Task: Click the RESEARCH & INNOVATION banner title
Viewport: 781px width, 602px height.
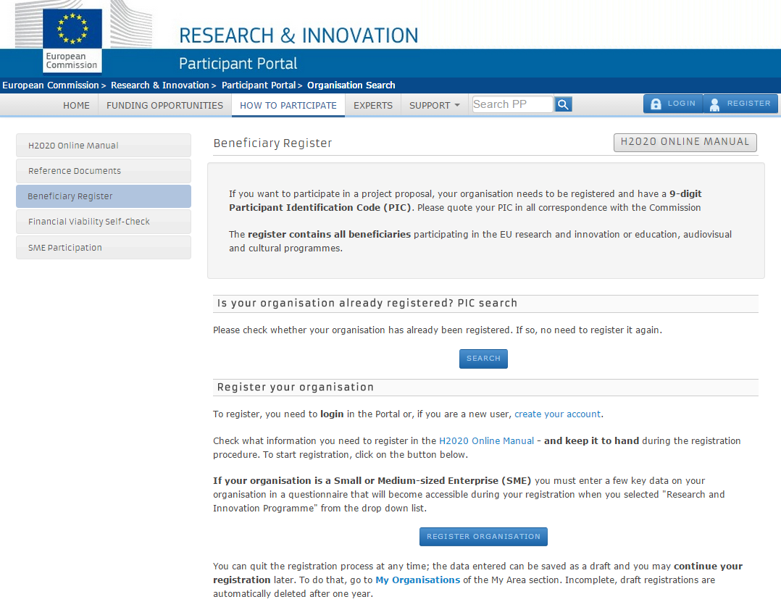Action: (x=298, y=35)
